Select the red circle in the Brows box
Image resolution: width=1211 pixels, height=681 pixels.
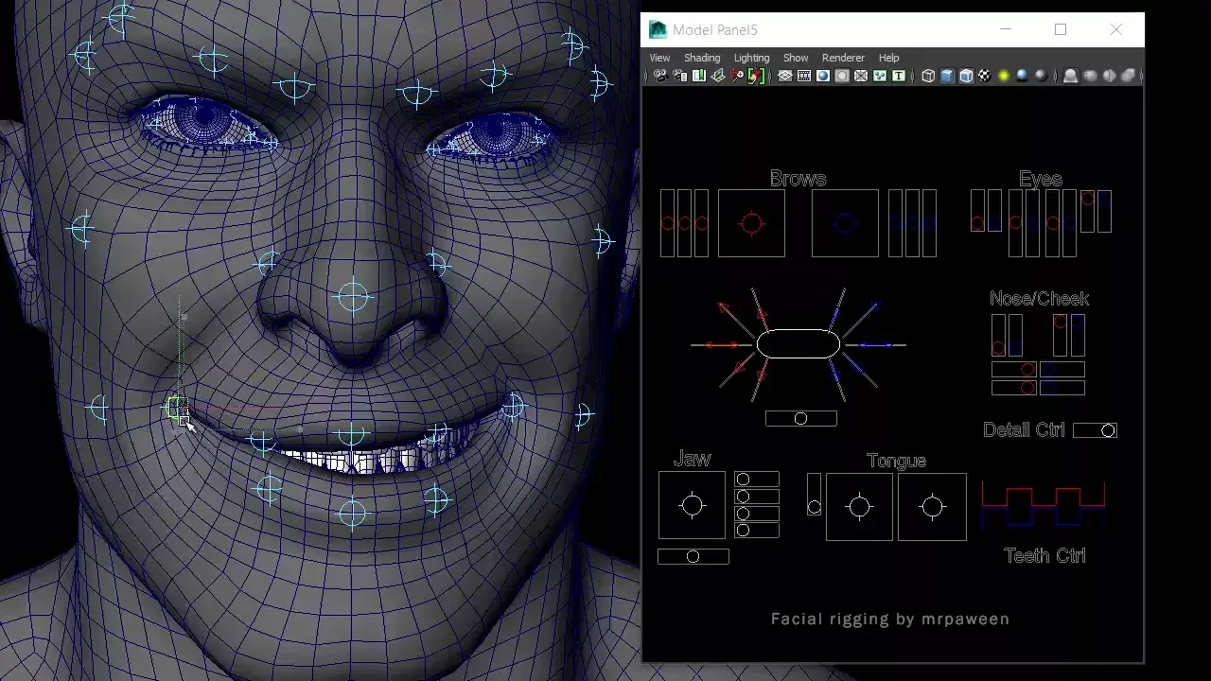tap(751, 223)
